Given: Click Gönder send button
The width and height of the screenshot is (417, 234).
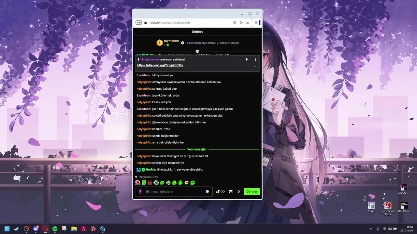Looking at the screenshot, I should click(x=252, y=191).
